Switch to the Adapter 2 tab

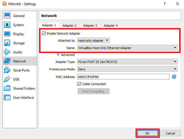click(70, 26)
